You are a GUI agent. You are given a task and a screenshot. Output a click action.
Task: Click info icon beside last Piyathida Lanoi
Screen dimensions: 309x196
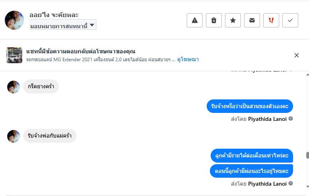pyautogui.click(x=291, y=184)
